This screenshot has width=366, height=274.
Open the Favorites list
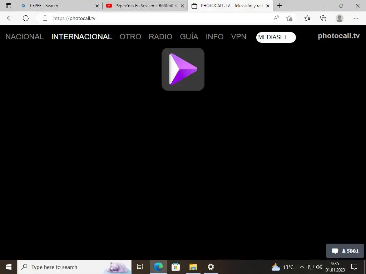(307, 18)
